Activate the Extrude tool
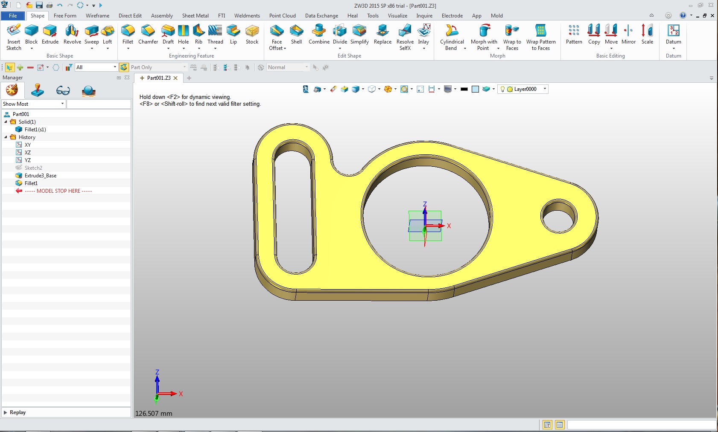The image size is (718, 432). tap(50, 34)
